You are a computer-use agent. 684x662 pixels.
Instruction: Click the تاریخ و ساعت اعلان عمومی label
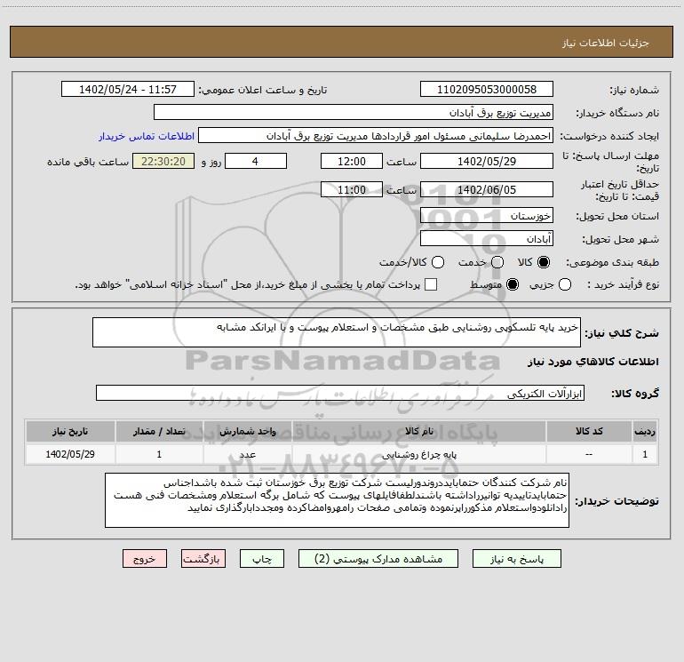tap(263, 90)
